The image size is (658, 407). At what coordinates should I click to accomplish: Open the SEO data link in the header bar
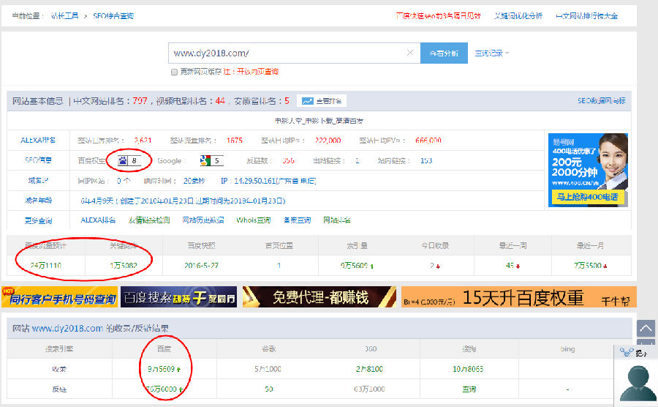(602, 101)
